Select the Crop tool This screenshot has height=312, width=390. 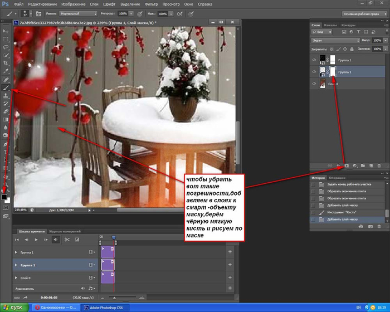[x=6, y=63]
